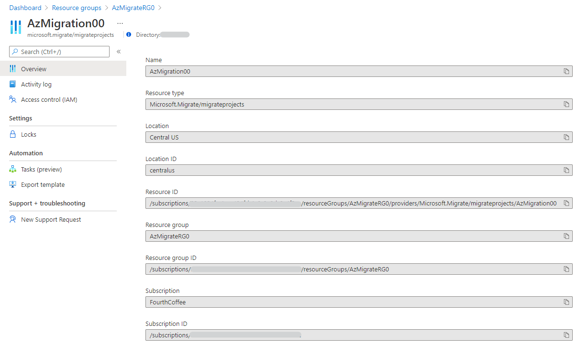Open the ellipsis more options menu
Viewport: 577px width, 345px height.
point(120,23)
